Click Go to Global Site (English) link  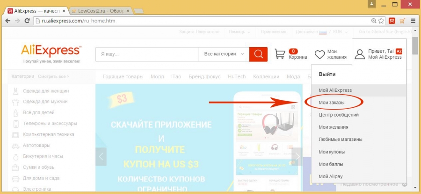tap(385, 32)
